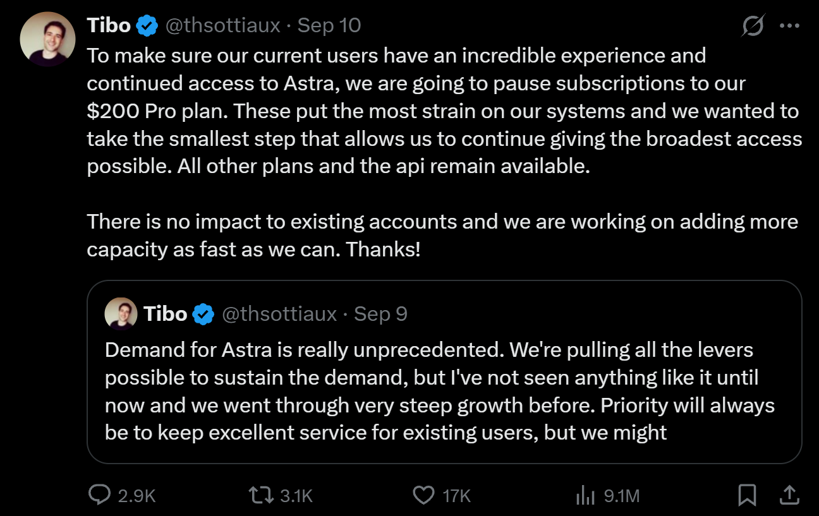The image size is (819, 516).
Task: Open Tibo's large profile avatar
Action: [x=48, y=39]
